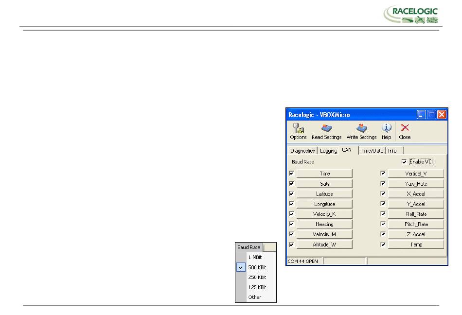The image size is (462, 315).
Task: Click the Write Settings icon
Action: point(361,131)
